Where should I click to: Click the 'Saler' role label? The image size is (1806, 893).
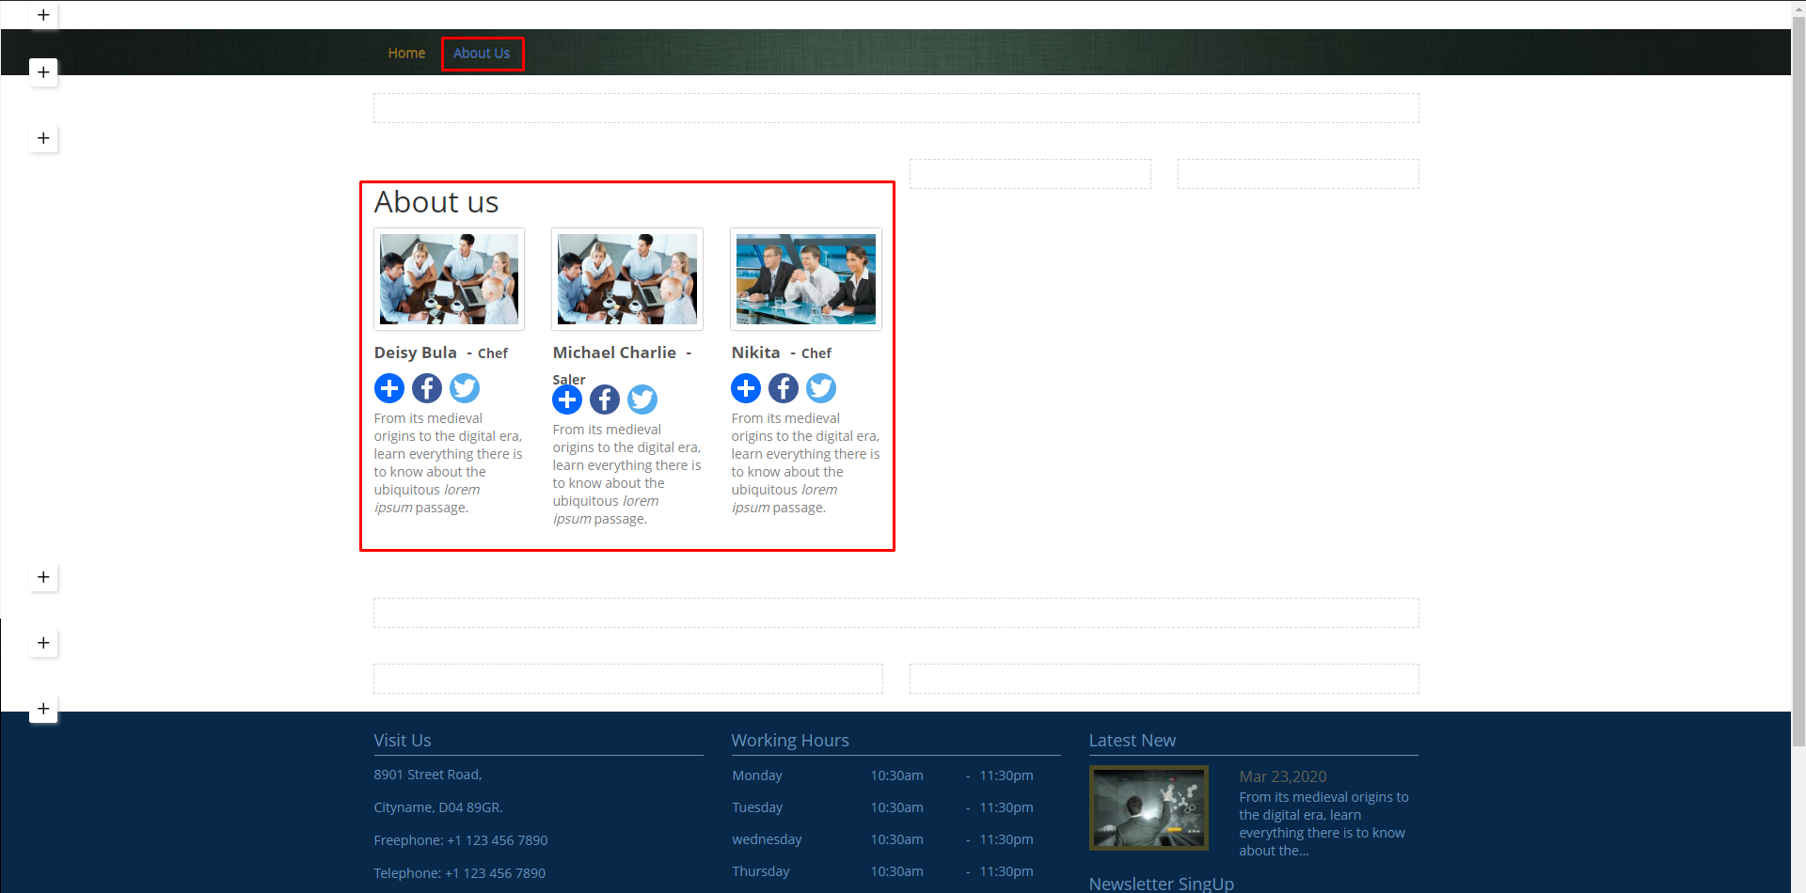569,379
